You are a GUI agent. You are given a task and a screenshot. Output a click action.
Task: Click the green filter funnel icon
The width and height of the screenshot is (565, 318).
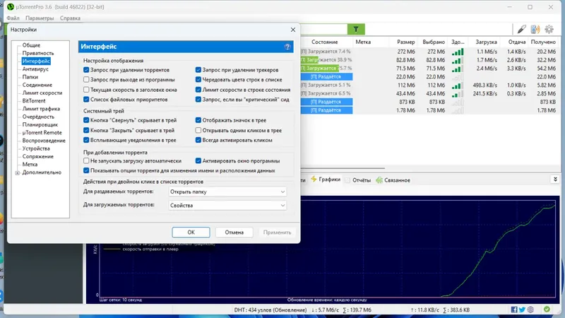pyautogui.click(x=356, y=29)
